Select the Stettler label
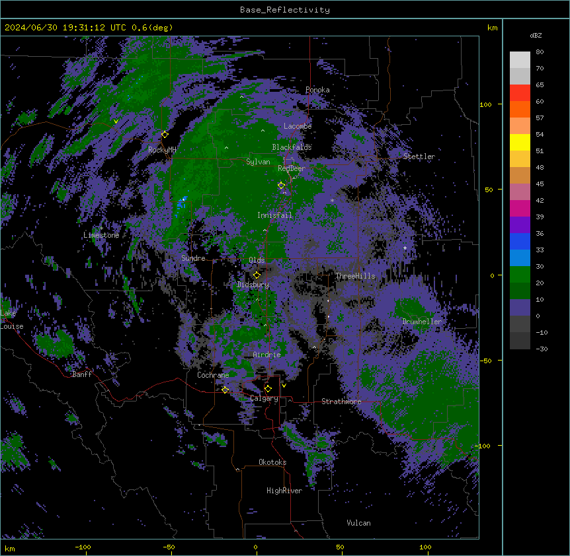The width and height of the screenshot is (570, 556). [x=419, y=156]
